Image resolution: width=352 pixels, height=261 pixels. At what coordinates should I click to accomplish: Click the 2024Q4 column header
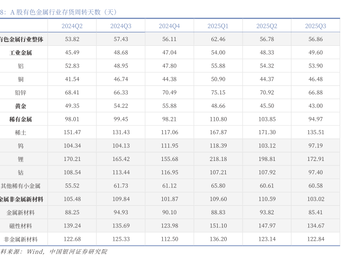point(169,26)
